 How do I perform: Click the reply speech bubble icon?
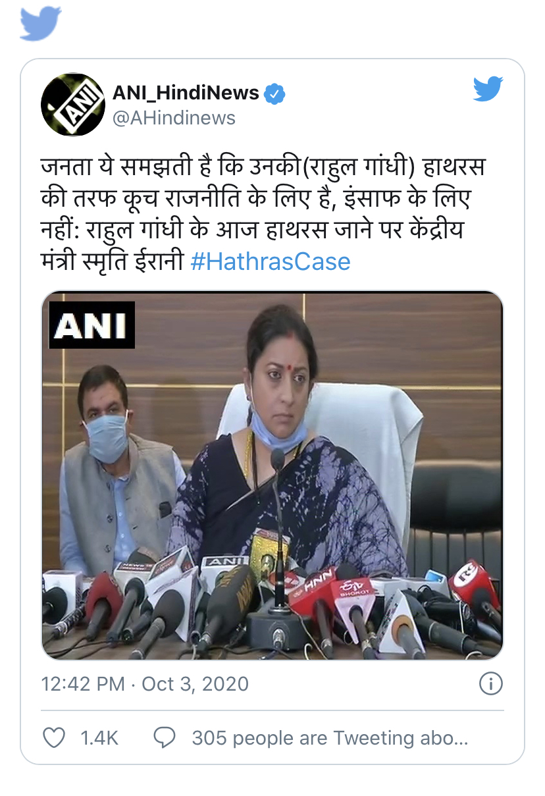(x=164, y=738)
